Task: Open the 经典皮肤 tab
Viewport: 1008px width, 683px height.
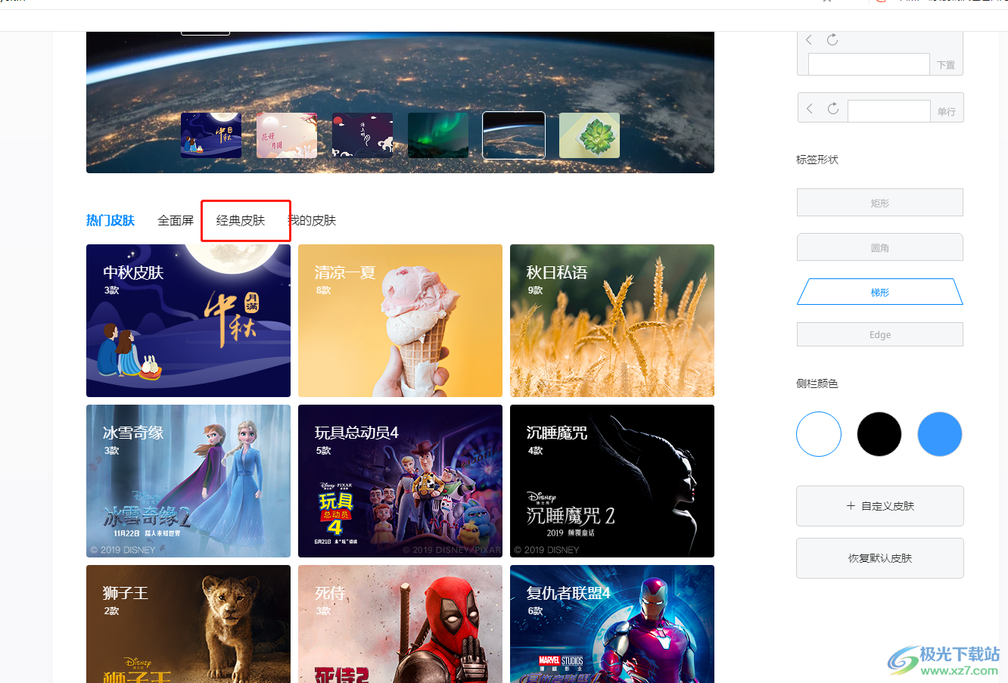Action: coord(241,220)
